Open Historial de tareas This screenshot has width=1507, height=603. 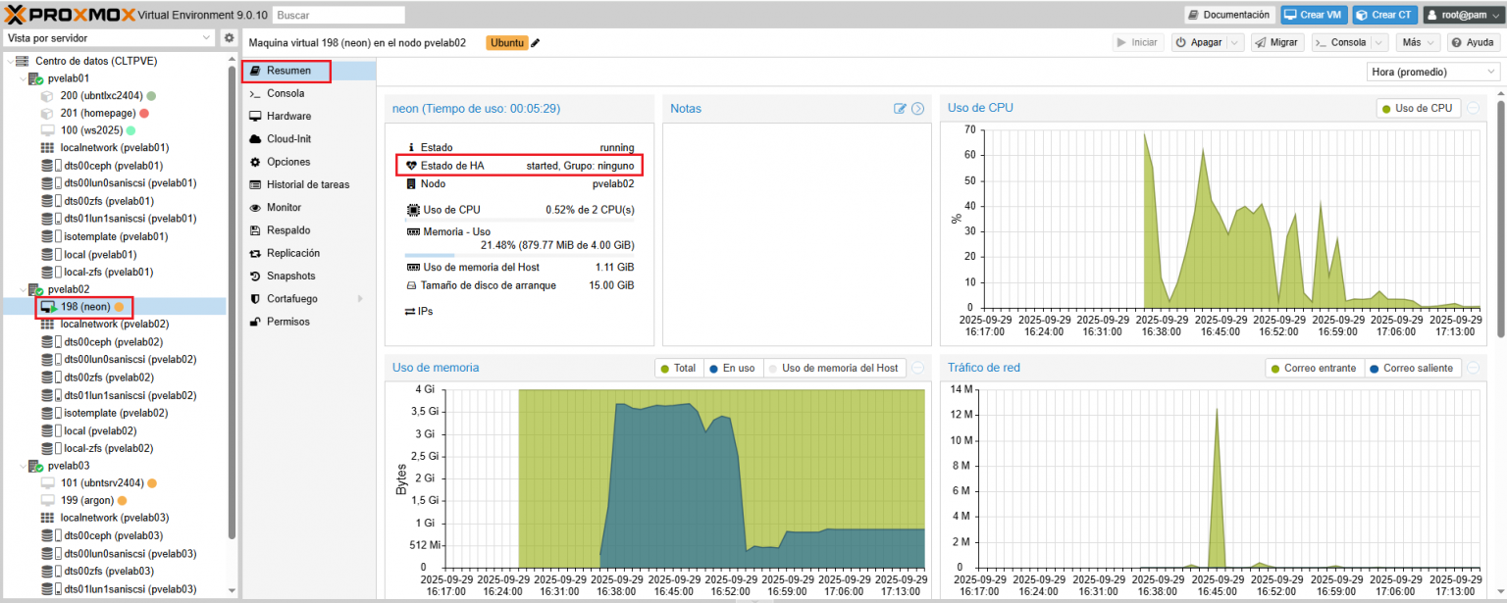pyautogui.click(x=308, y=184)
